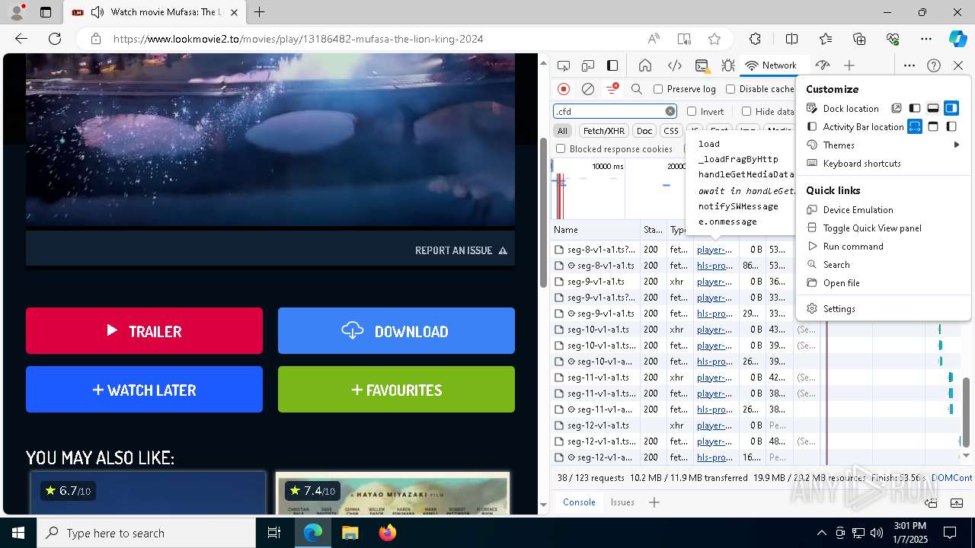Select the Doc request type filter
Screen dimensions: 975x548
[644, 131]
